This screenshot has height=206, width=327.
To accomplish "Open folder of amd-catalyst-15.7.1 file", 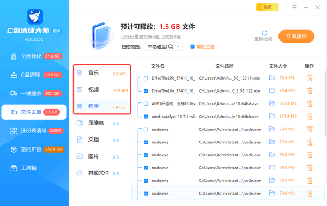I will click(272, 116).
